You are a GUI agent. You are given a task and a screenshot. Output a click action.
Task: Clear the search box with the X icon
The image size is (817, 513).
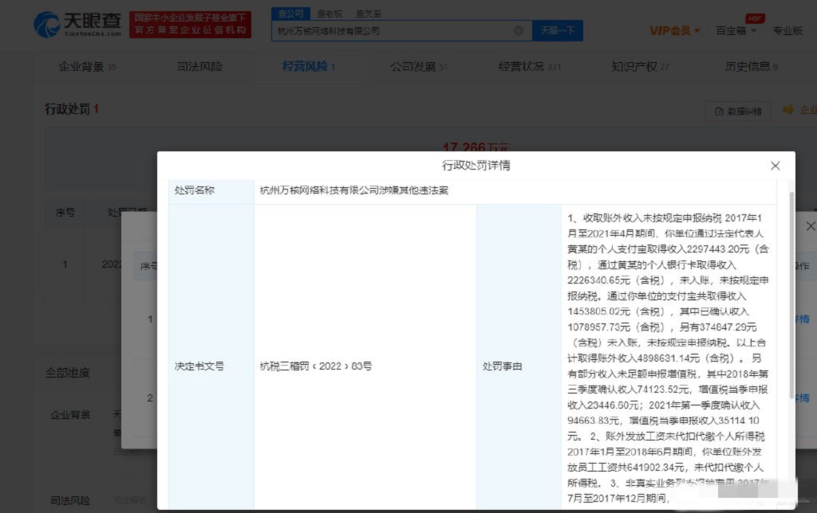tap(518, 31)
